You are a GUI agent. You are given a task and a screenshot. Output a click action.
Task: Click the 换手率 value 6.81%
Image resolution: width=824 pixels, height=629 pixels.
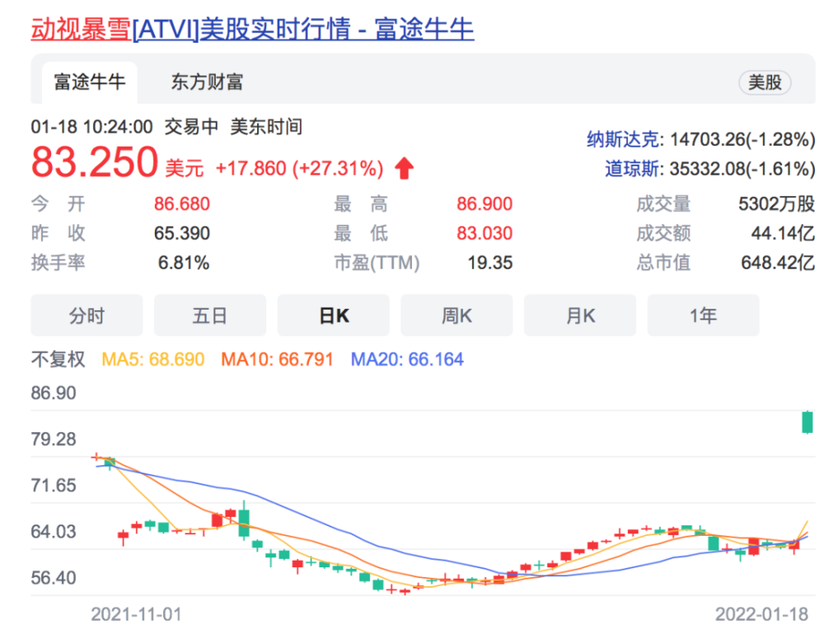tap(184, 263)
